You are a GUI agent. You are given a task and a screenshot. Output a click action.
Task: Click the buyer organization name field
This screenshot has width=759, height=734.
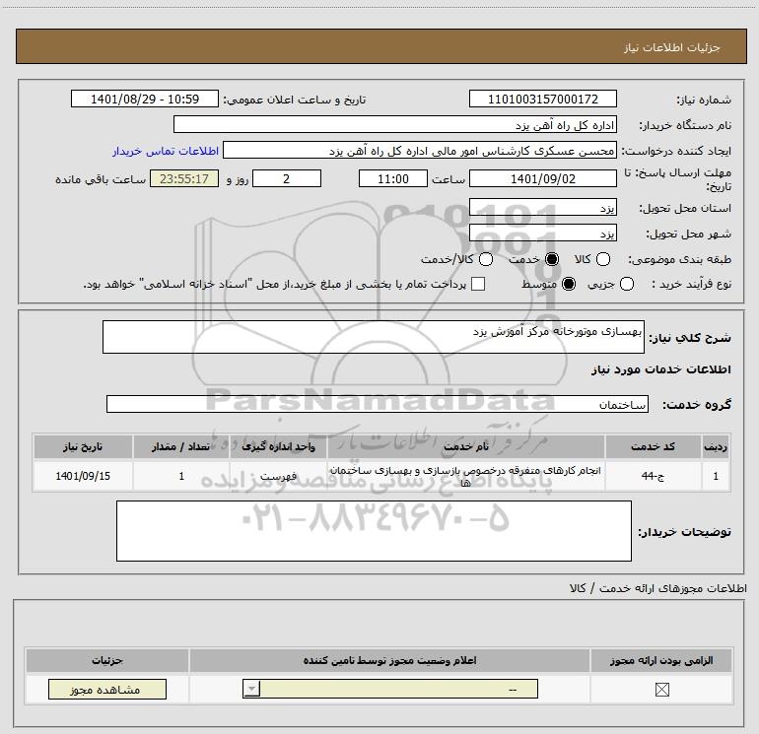pos(395,124)
